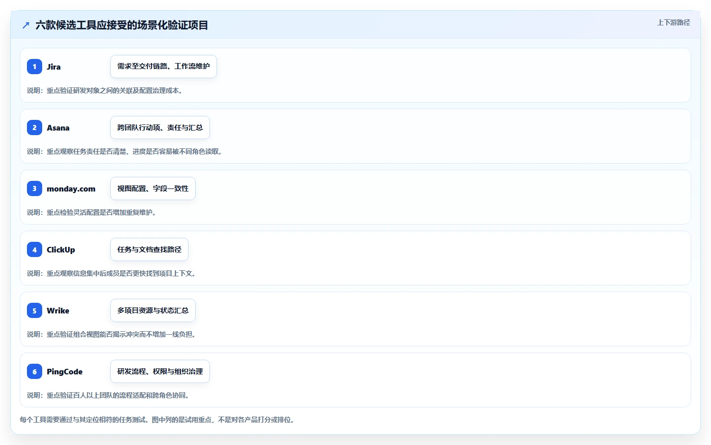Image resolution: width=711 pixels, height=445 pixels.
Task: Select the monday.com tool name
Action: point(71,188)
